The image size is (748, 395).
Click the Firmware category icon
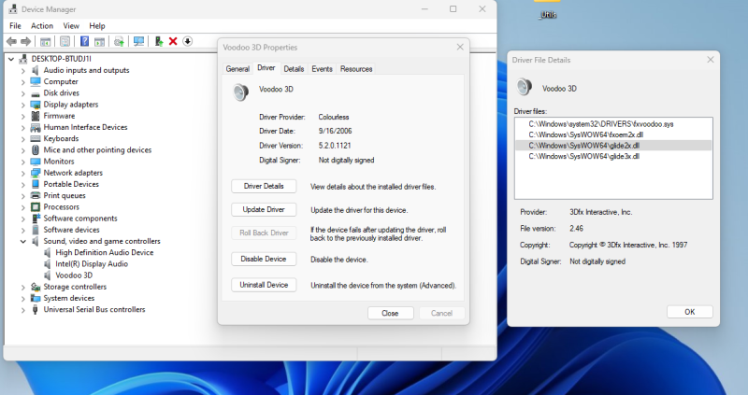pyautogui.click(x=36, y=116)
